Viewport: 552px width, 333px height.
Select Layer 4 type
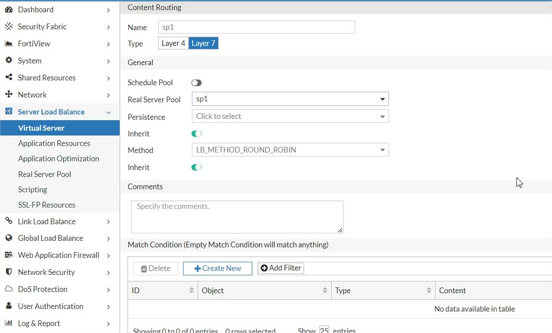(173, 43)
